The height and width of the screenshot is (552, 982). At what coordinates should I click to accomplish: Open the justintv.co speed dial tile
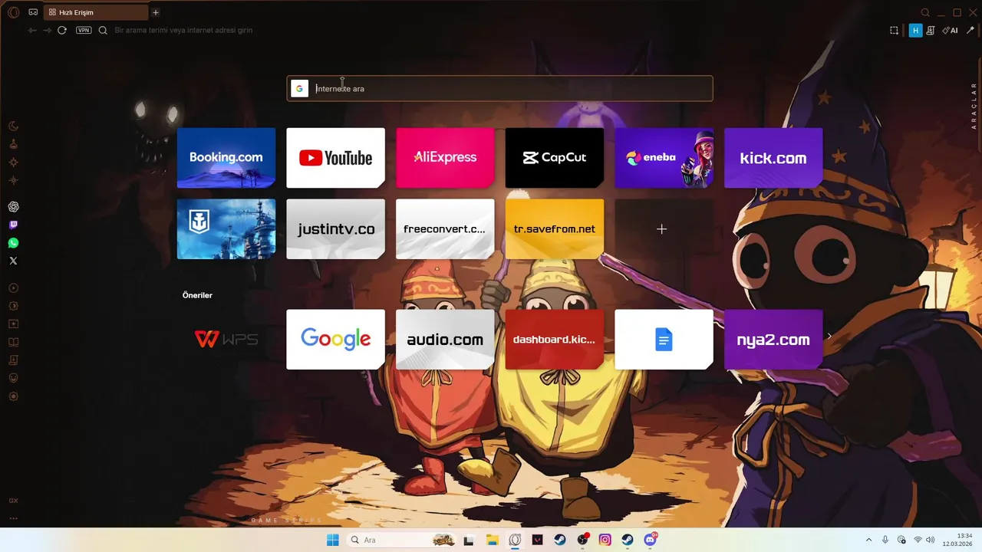click(335, 229)
